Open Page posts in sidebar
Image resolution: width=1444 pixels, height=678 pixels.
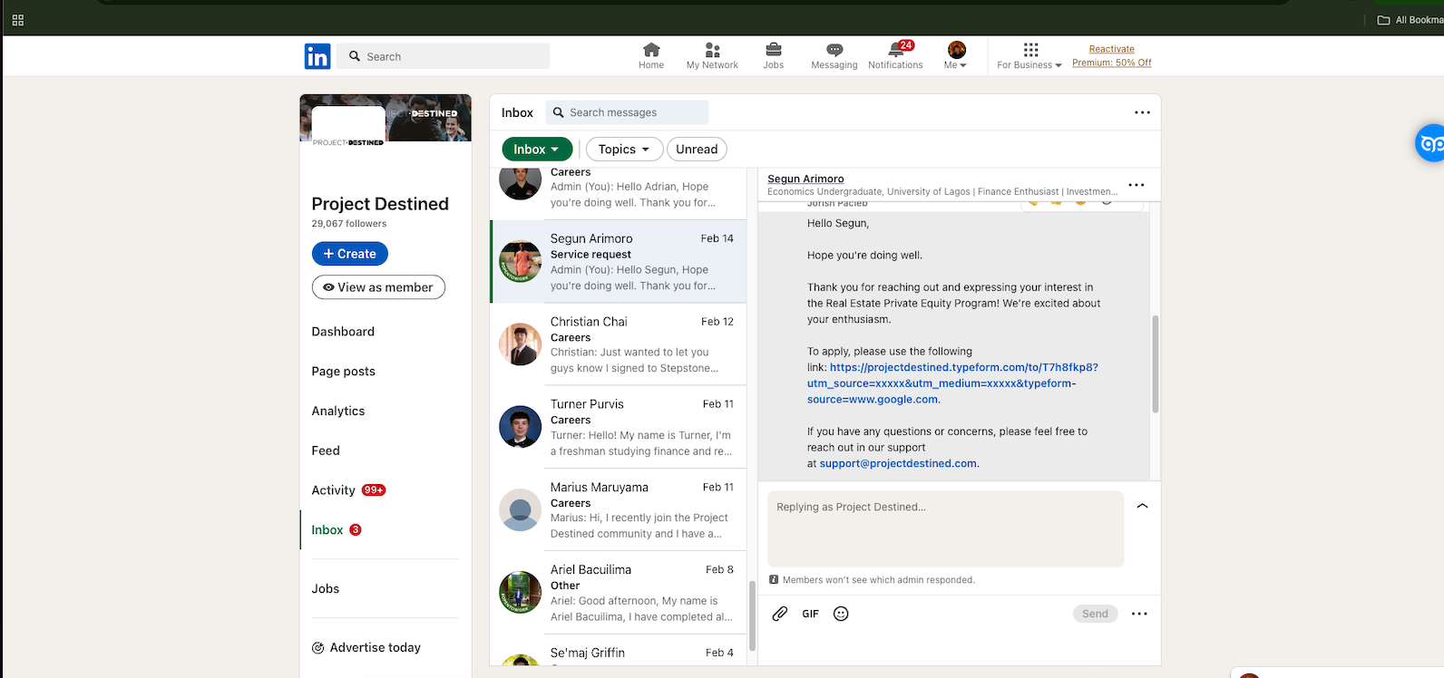pyautogui.click(x=344, y=372)
